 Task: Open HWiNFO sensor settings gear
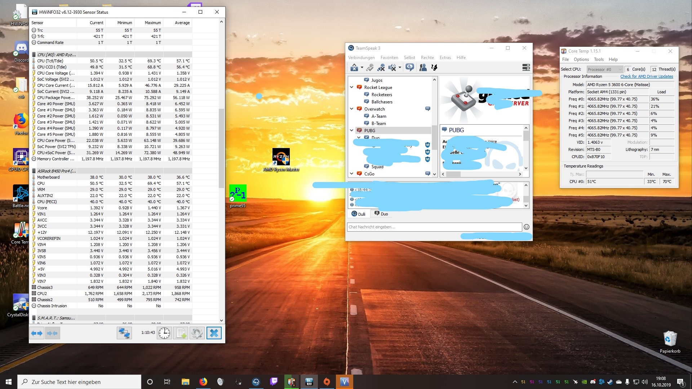[x=197, y=333]
